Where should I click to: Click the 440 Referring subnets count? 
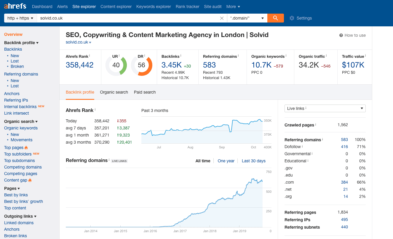pos(344,227)
